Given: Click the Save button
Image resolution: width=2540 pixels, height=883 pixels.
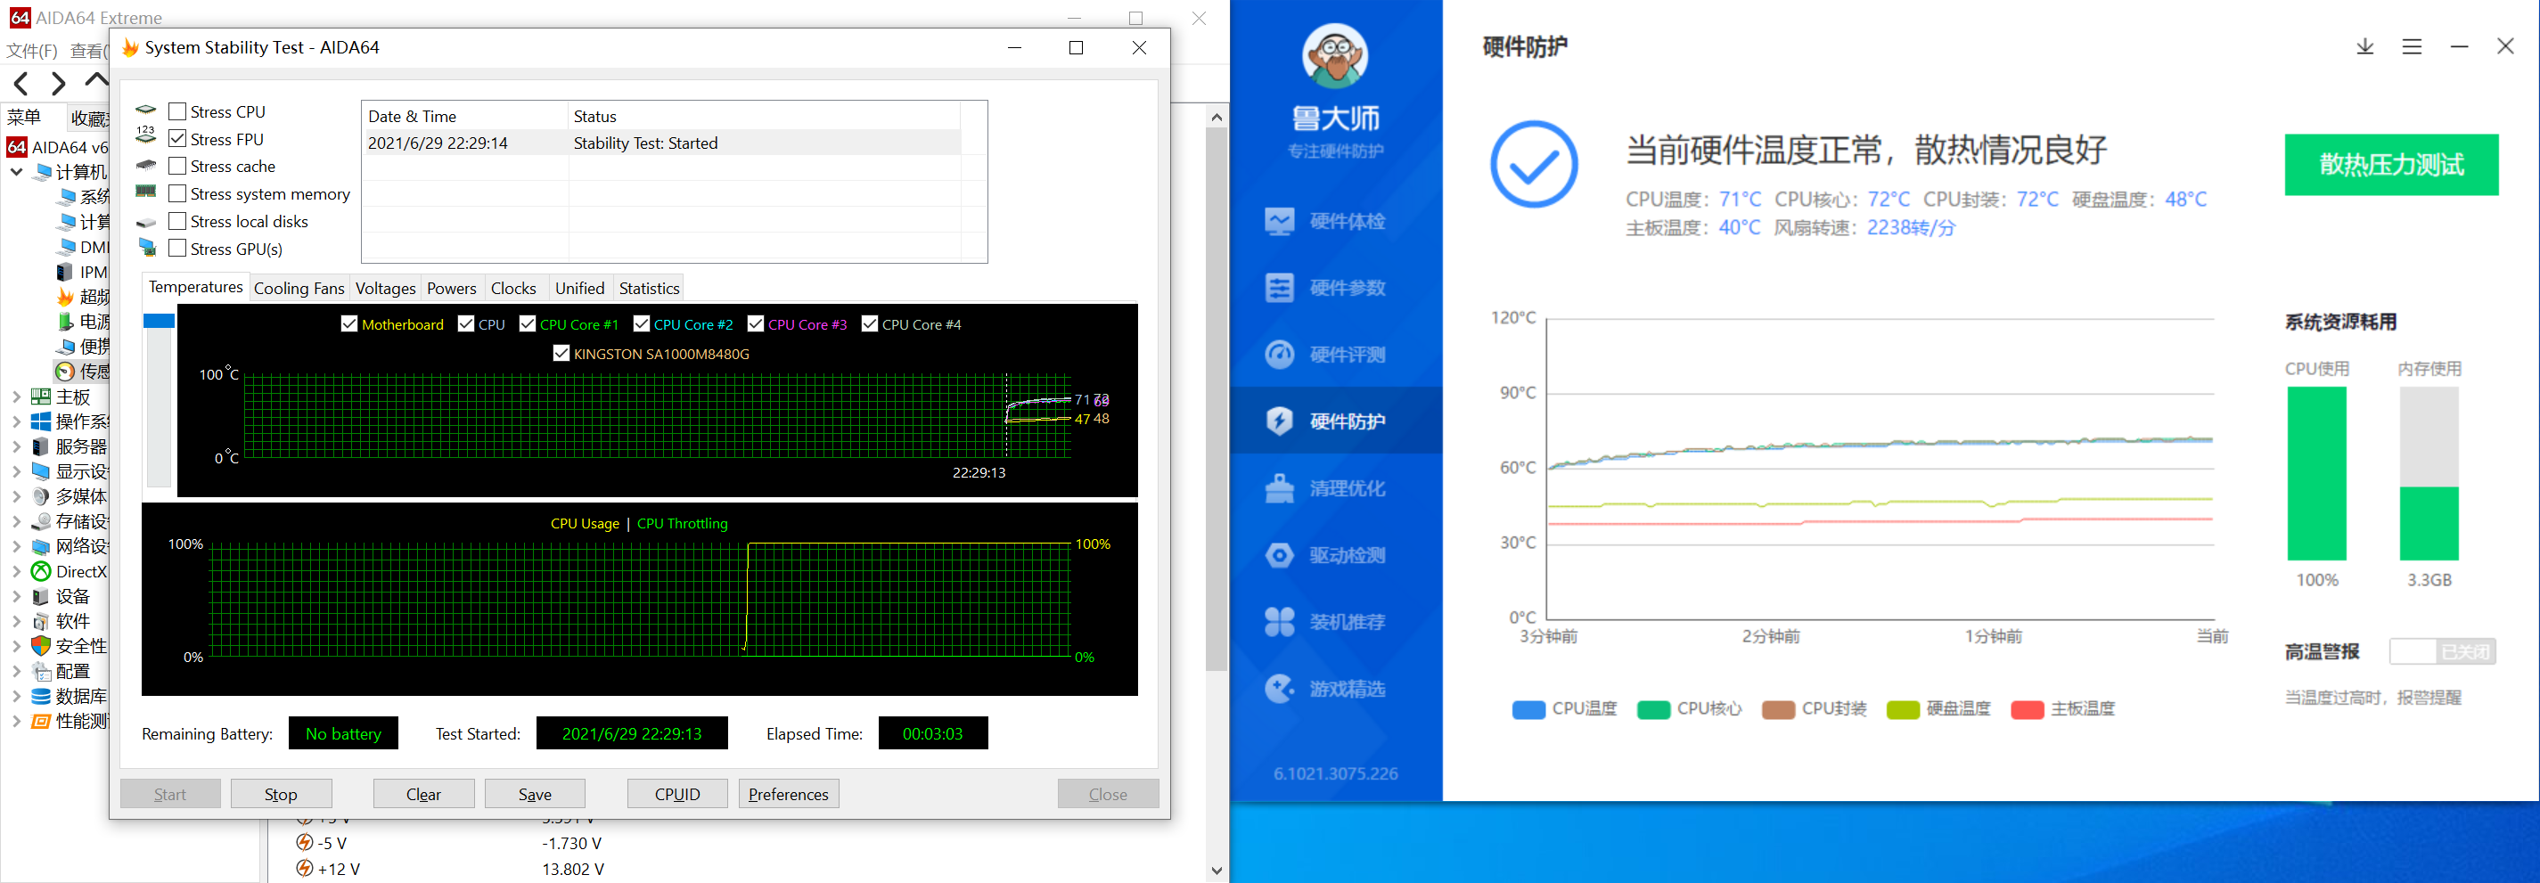Looking at the screenshot, I should pos(535,794).
